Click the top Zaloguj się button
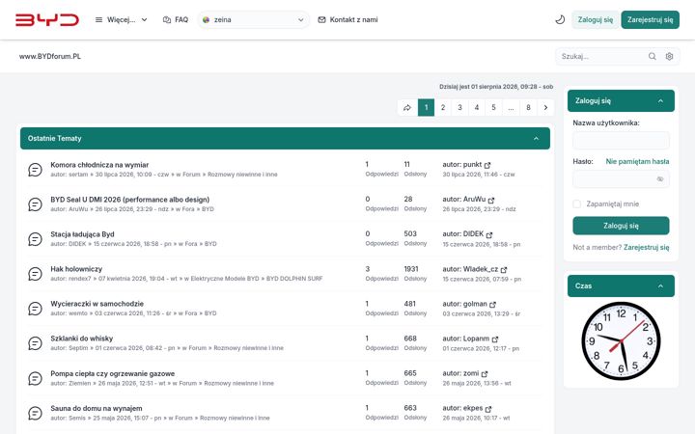Viewport: 695px width, 434px height. pos(596,20)
